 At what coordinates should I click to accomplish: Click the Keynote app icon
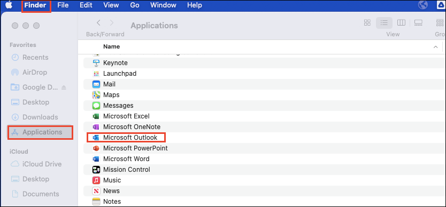(x=96, y=63)
